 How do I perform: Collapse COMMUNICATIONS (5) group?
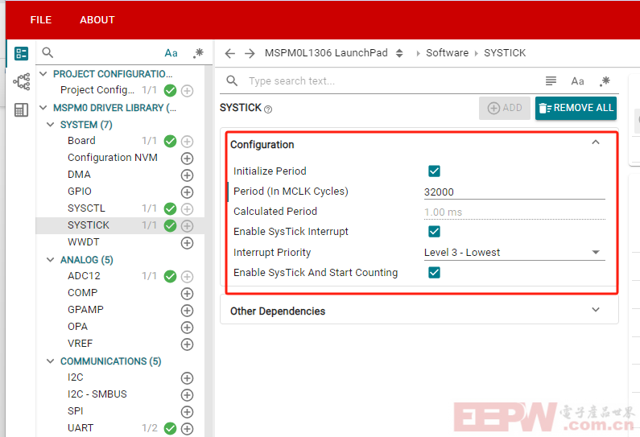click(x=51, y=361)
